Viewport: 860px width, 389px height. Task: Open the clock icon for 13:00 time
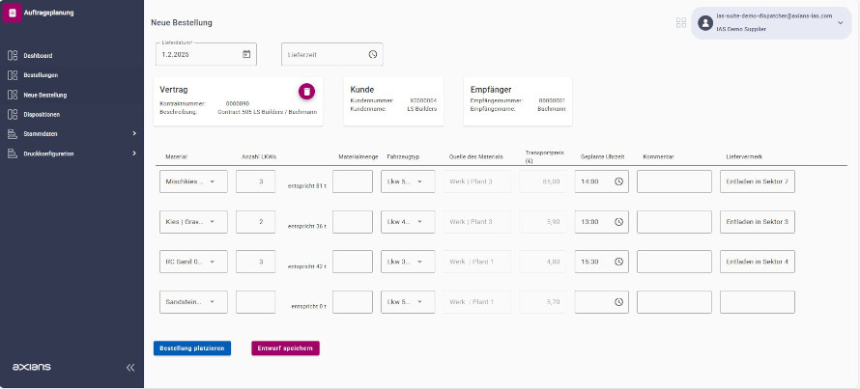pyautogui.click(x=618, y=222)
